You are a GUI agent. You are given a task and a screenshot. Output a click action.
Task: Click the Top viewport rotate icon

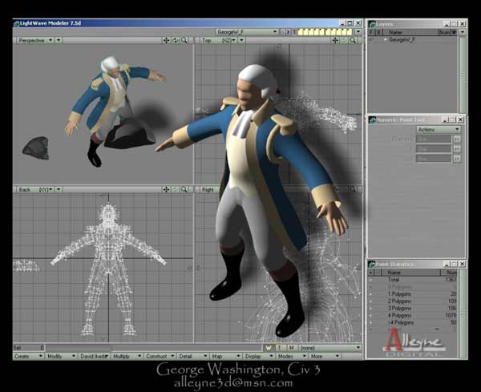point(344,40)
